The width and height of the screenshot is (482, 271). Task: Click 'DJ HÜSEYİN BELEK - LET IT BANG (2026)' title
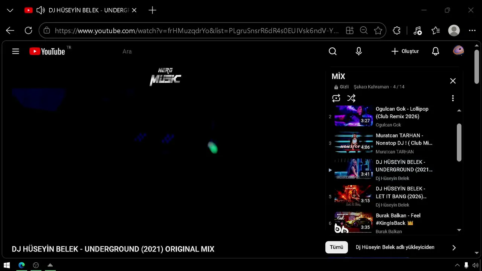click(401, 192)
